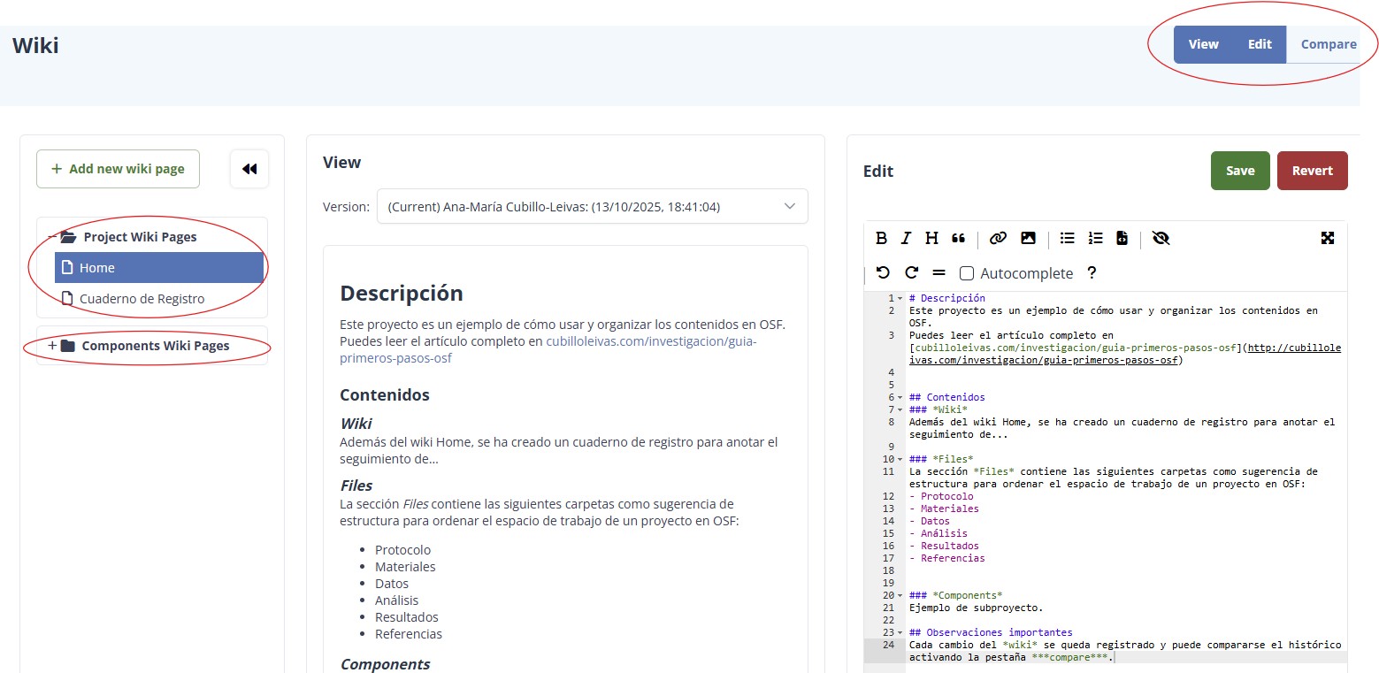Enable the Autocomplete checkbox
Viewport: 1379px width, 673px height.
pos(967,274)
